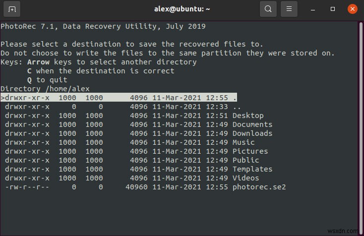Select the Desktop directory

tap(248, 116)
